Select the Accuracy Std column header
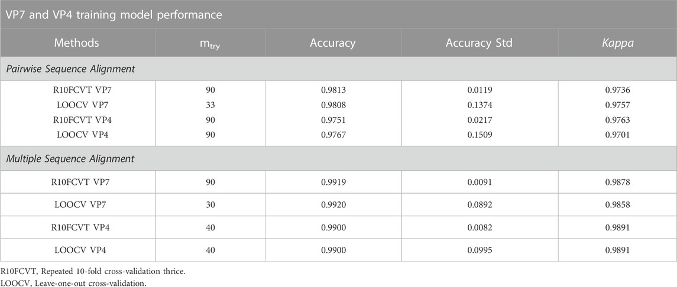Screen dimensions: 677x287 480,43
